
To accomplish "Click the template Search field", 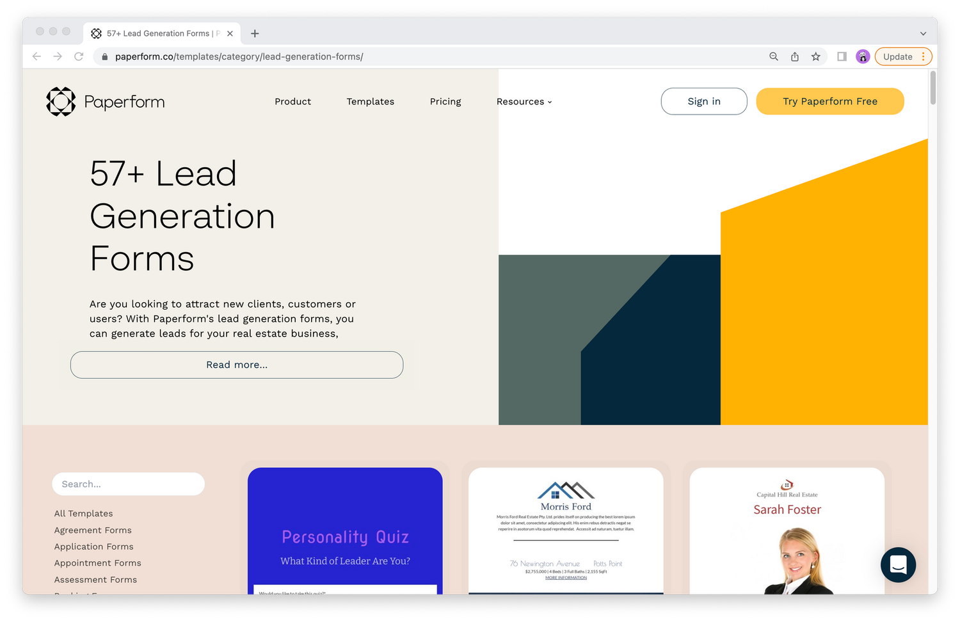I will coord(128,484).
